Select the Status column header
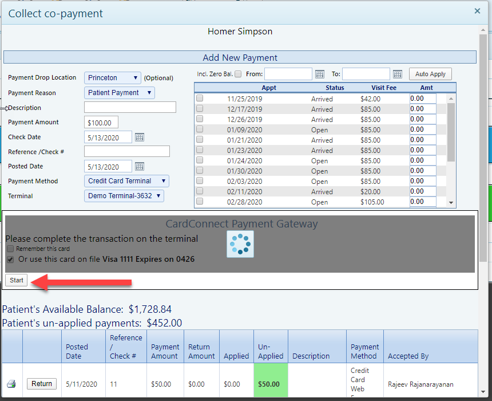492x401 pixels. [x=335, y=87]
